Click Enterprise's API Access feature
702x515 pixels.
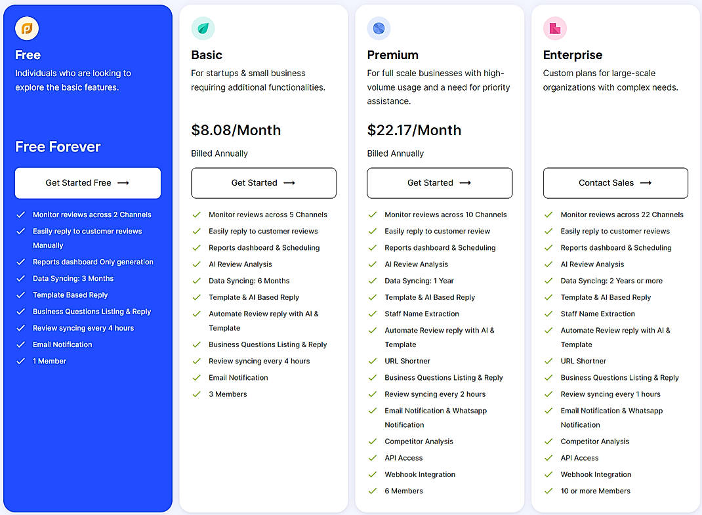click(x=579, y=458)
